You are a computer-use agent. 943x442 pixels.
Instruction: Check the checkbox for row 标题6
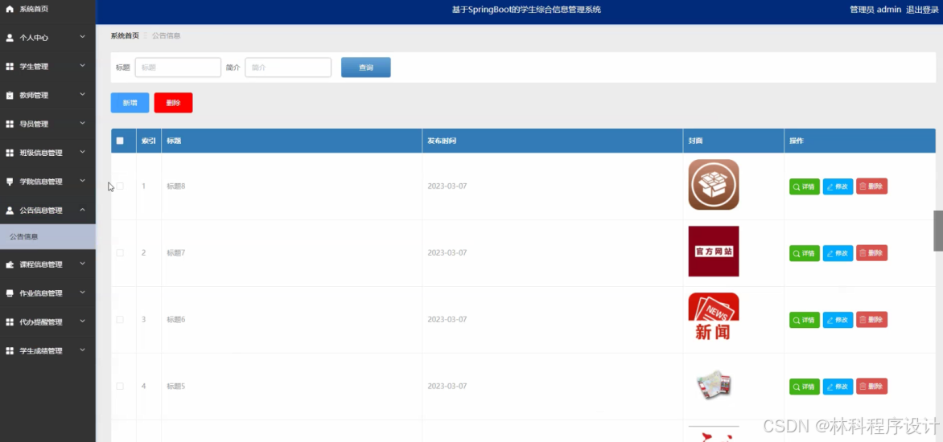120,320
